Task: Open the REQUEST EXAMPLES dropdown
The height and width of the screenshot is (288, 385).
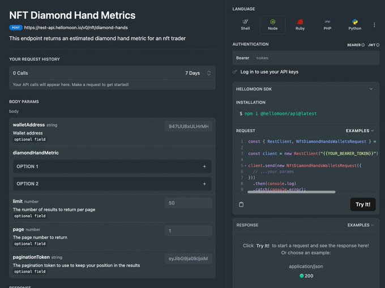Action: 360,131
